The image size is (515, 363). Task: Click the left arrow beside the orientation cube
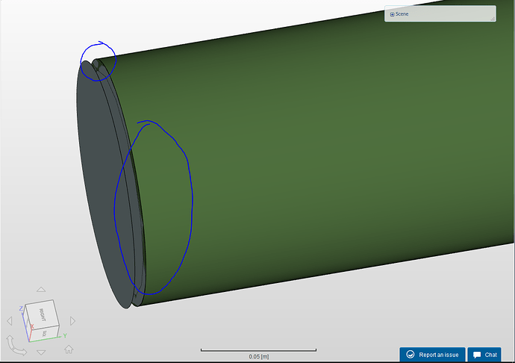[x=10, y=321]
